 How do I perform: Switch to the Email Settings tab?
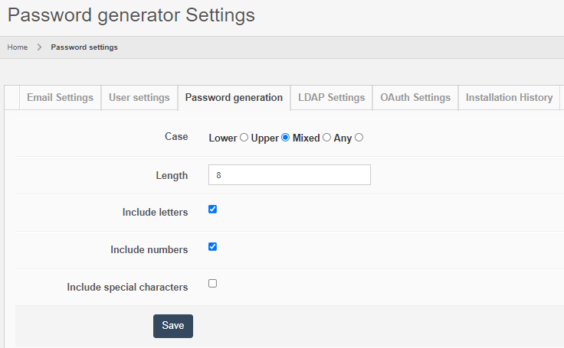pos(60,98)
